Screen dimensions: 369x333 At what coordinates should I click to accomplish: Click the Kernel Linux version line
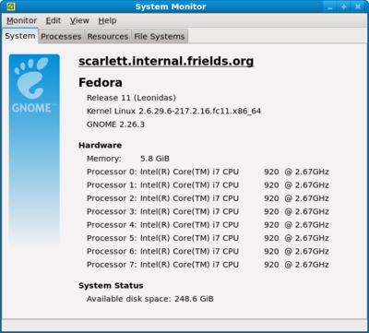(173, 111)
